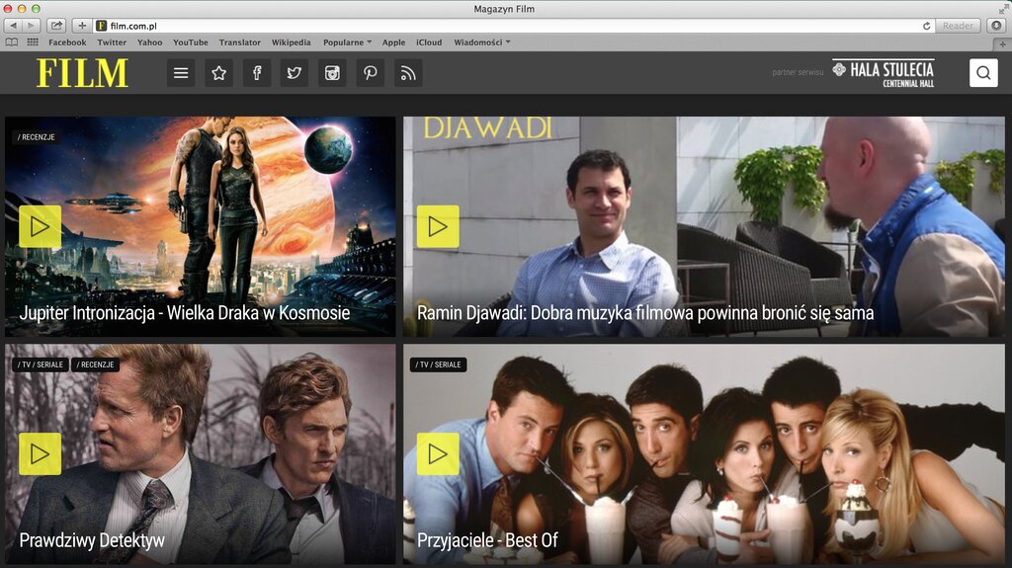Open the Facebook icon in site header
This screenshot has height=568, width=1012.
[257, 73]
